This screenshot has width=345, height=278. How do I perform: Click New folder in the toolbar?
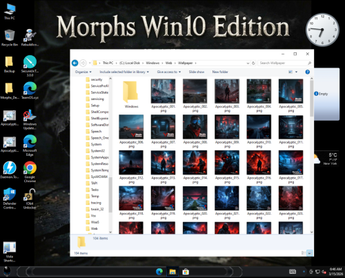click(x=220, y=72)
